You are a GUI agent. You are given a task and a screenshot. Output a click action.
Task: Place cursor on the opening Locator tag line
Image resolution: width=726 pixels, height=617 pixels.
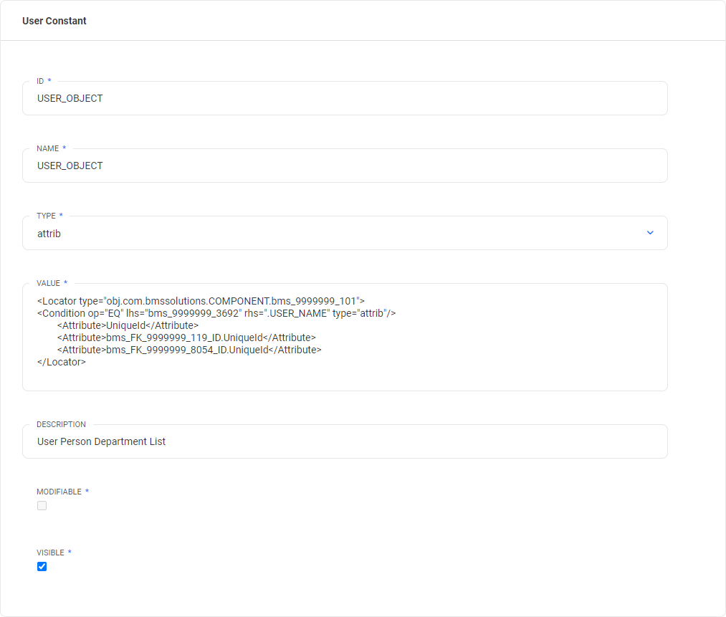click(201, 301)
